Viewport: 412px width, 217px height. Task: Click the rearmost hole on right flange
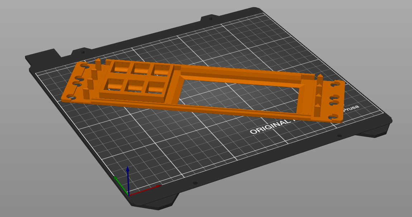pyautogui.click(x=336, y=85)
